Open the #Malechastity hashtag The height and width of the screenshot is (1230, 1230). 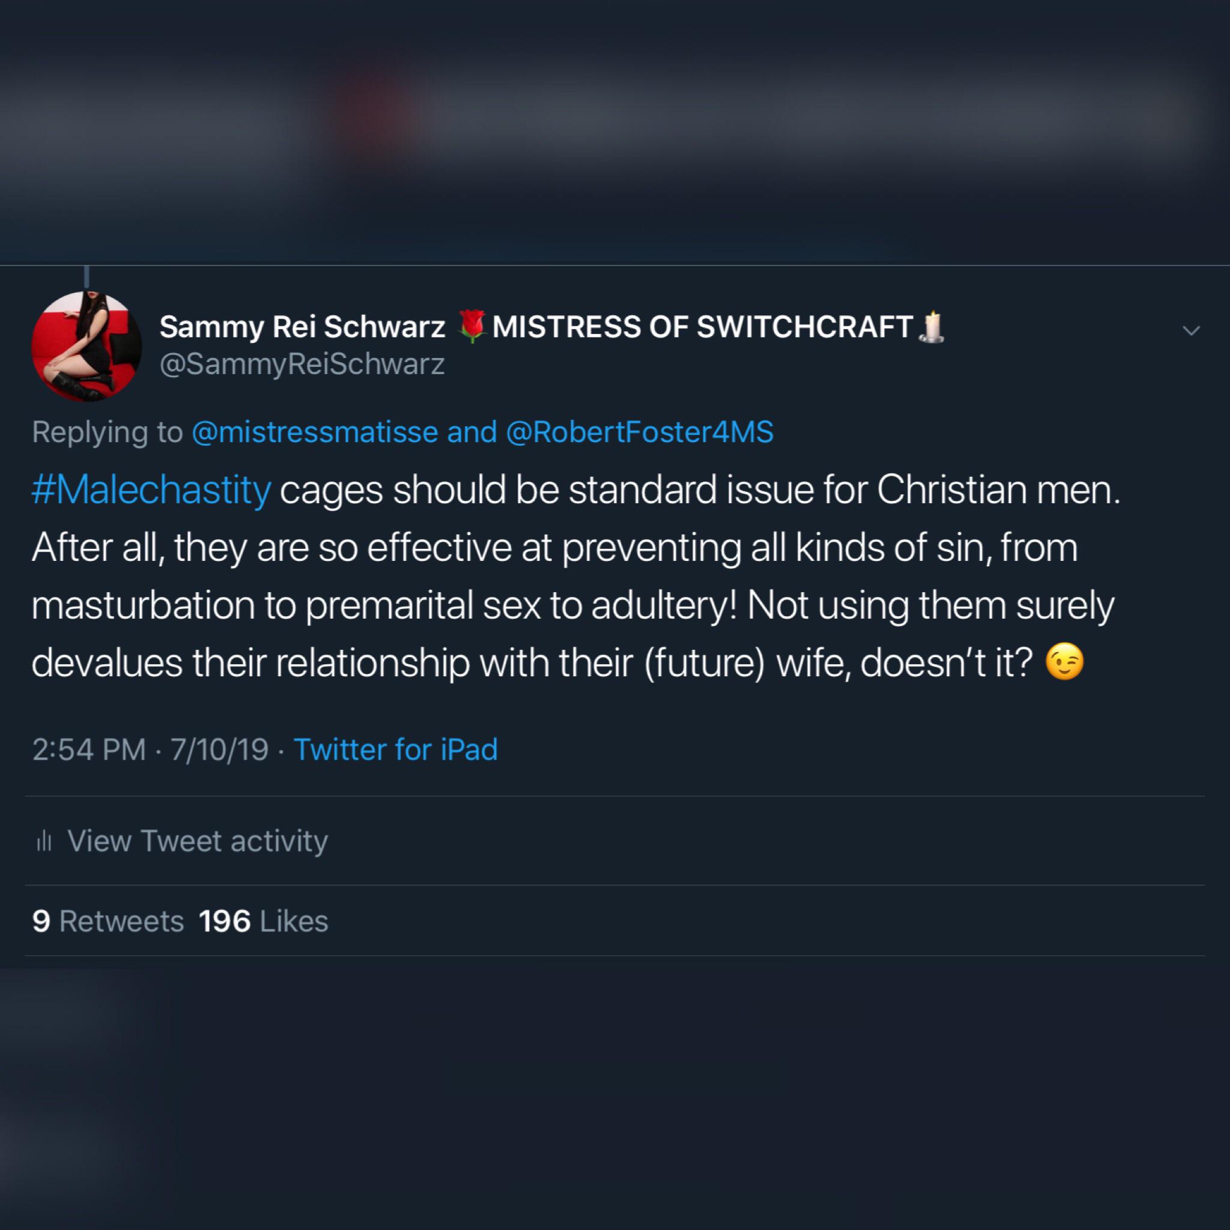[x=151, y=490]
